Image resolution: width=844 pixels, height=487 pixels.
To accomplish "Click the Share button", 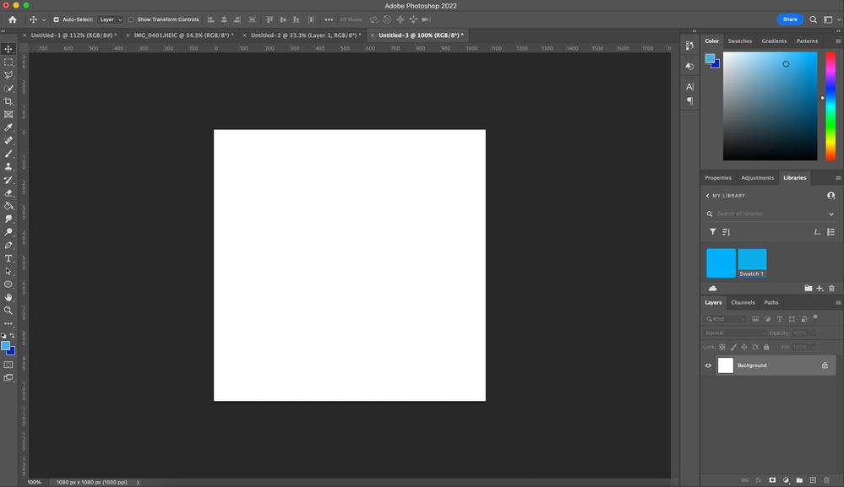I will (790, 19).
